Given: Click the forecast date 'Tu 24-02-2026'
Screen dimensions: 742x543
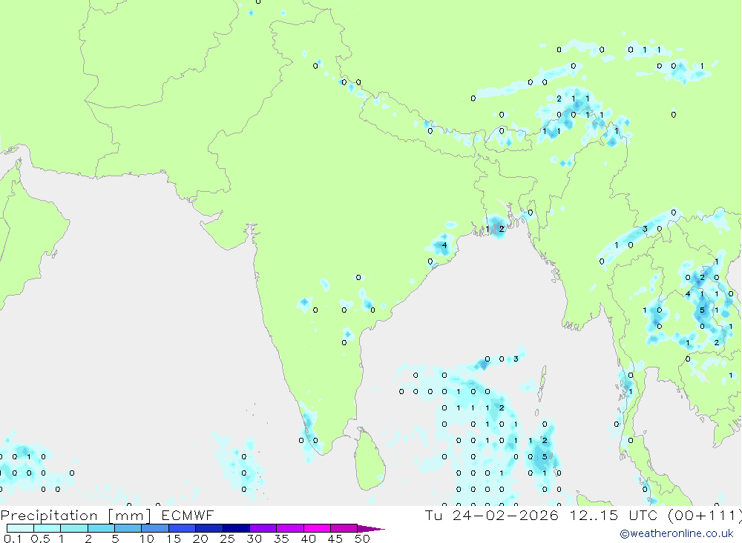Looking at the screenshot, I should click(492, 515).
